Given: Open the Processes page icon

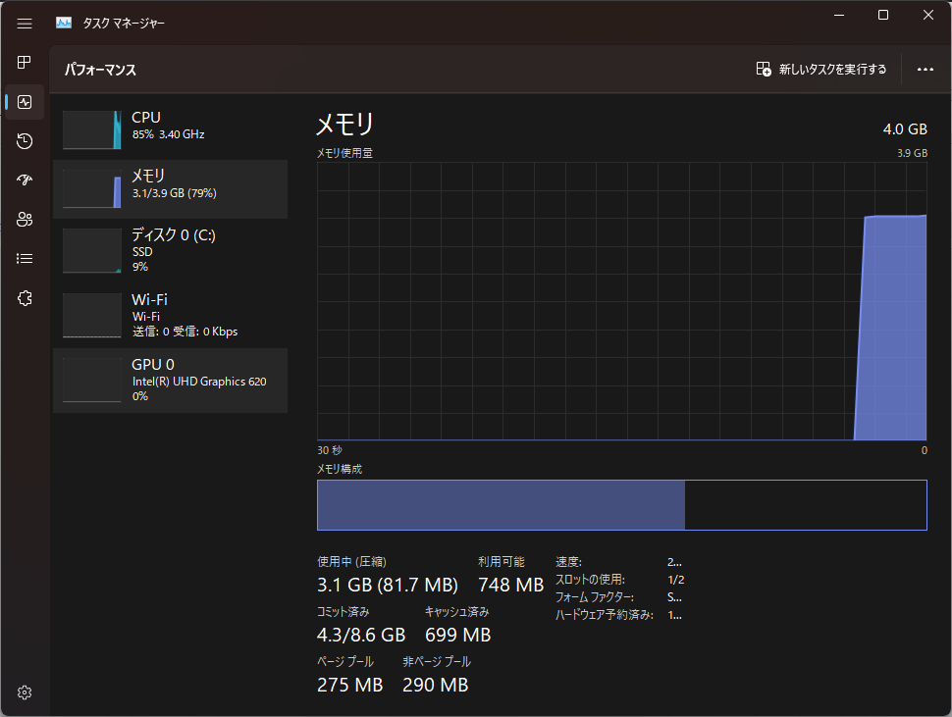Looking at the screenshot, I should coord(25,63).
